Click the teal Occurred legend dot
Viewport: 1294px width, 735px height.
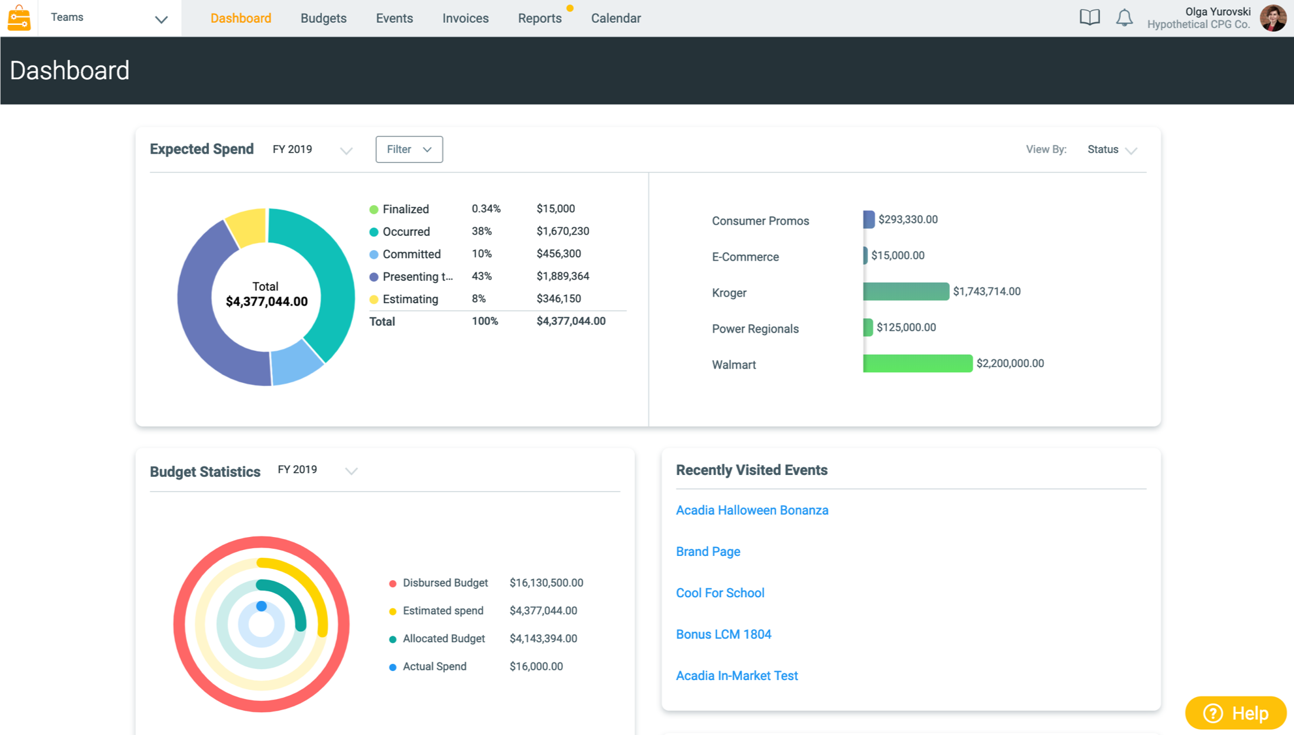[x=374, y=232]
